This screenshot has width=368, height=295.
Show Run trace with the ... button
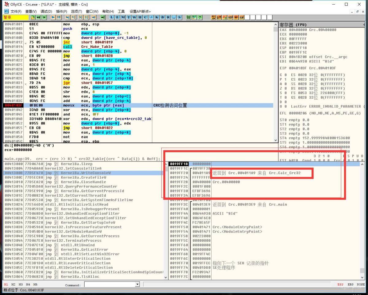pyautogui.click(x=174, y=17)
